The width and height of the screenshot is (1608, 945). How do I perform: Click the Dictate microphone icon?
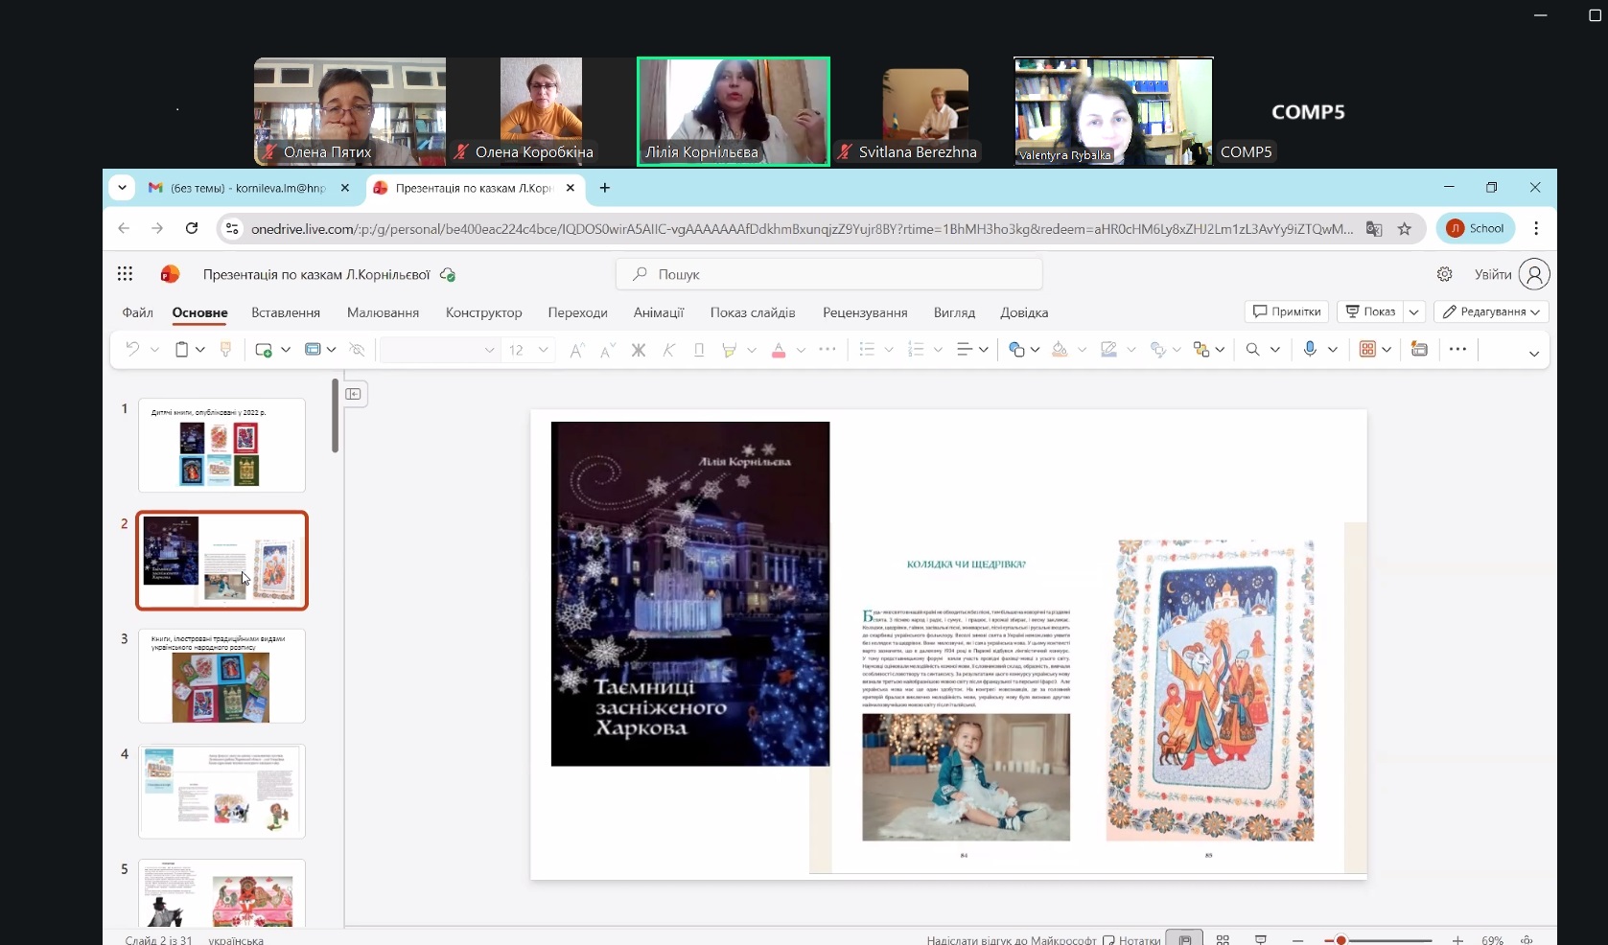click(1310, 350)
